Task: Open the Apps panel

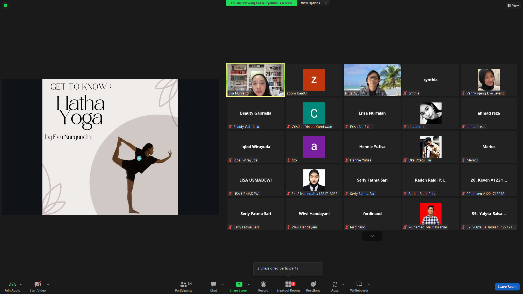Action: coord(335,287)
